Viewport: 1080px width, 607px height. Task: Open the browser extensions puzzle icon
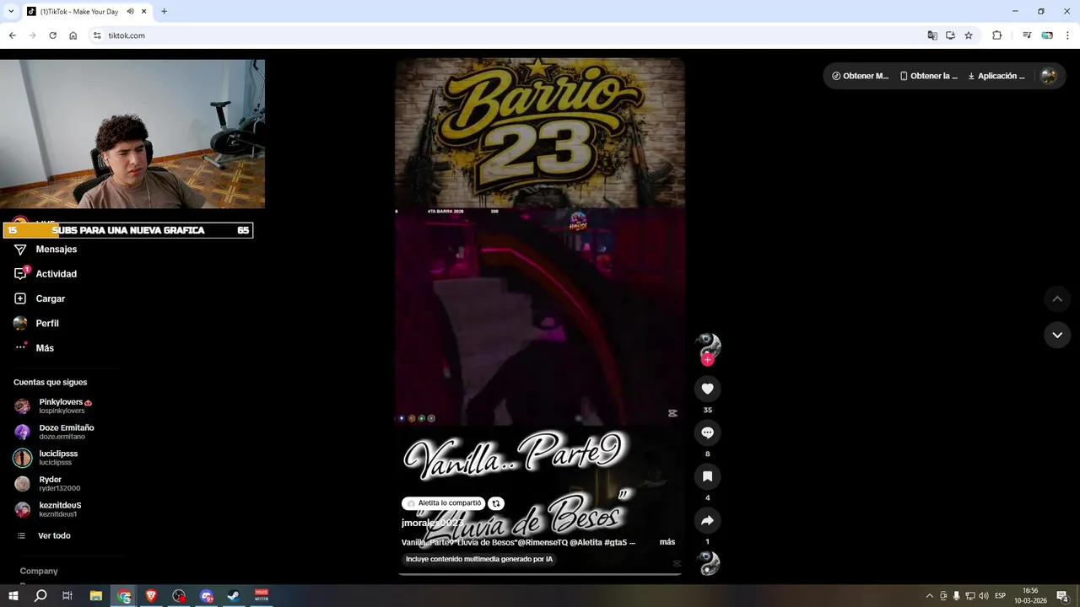coord(996,35)
